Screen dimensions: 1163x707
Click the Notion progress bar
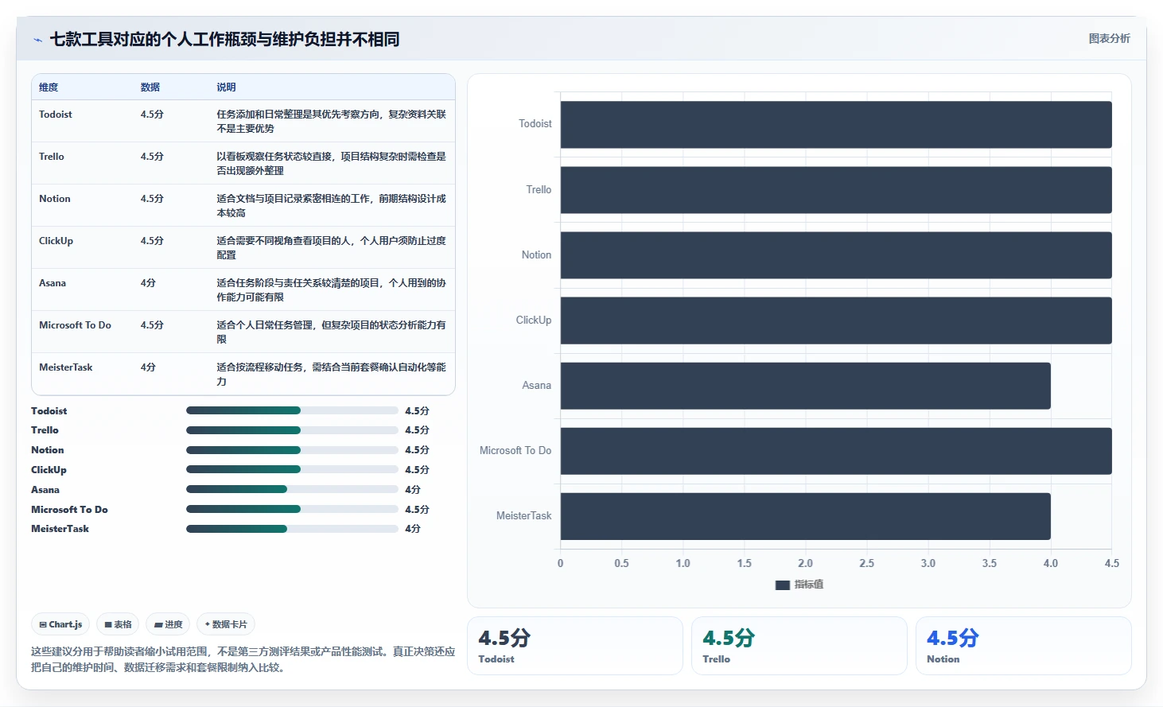click(x=292, y=449)
